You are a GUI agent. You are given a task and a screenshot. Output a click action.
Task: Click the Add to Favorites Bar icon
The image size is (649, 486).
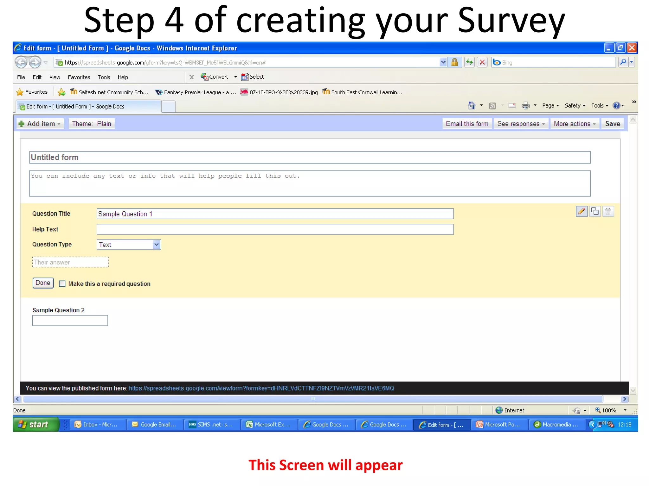tap(61, 92)
